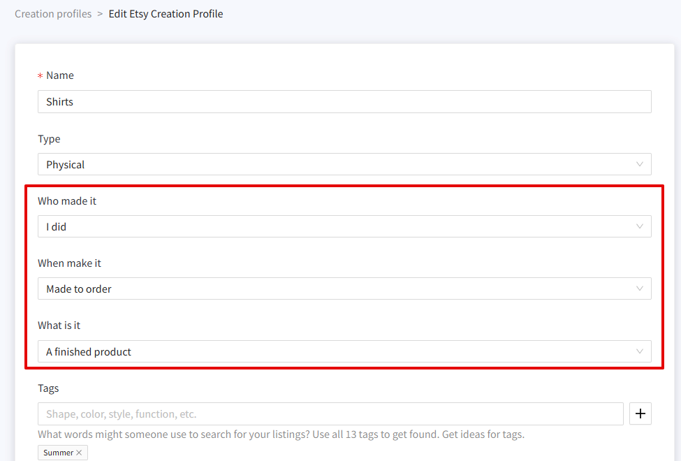
Task: Click into the Tags input field
Action: (330, 414)
